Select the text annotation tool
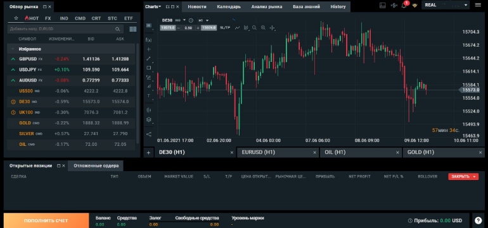This screenshot has height=228, width=488. pos(149,95)
